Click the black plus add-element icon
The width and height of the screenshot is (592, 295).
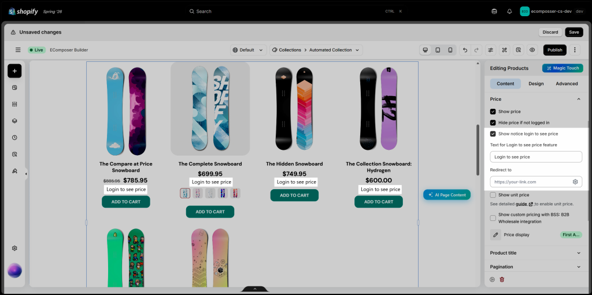(14, 71)
